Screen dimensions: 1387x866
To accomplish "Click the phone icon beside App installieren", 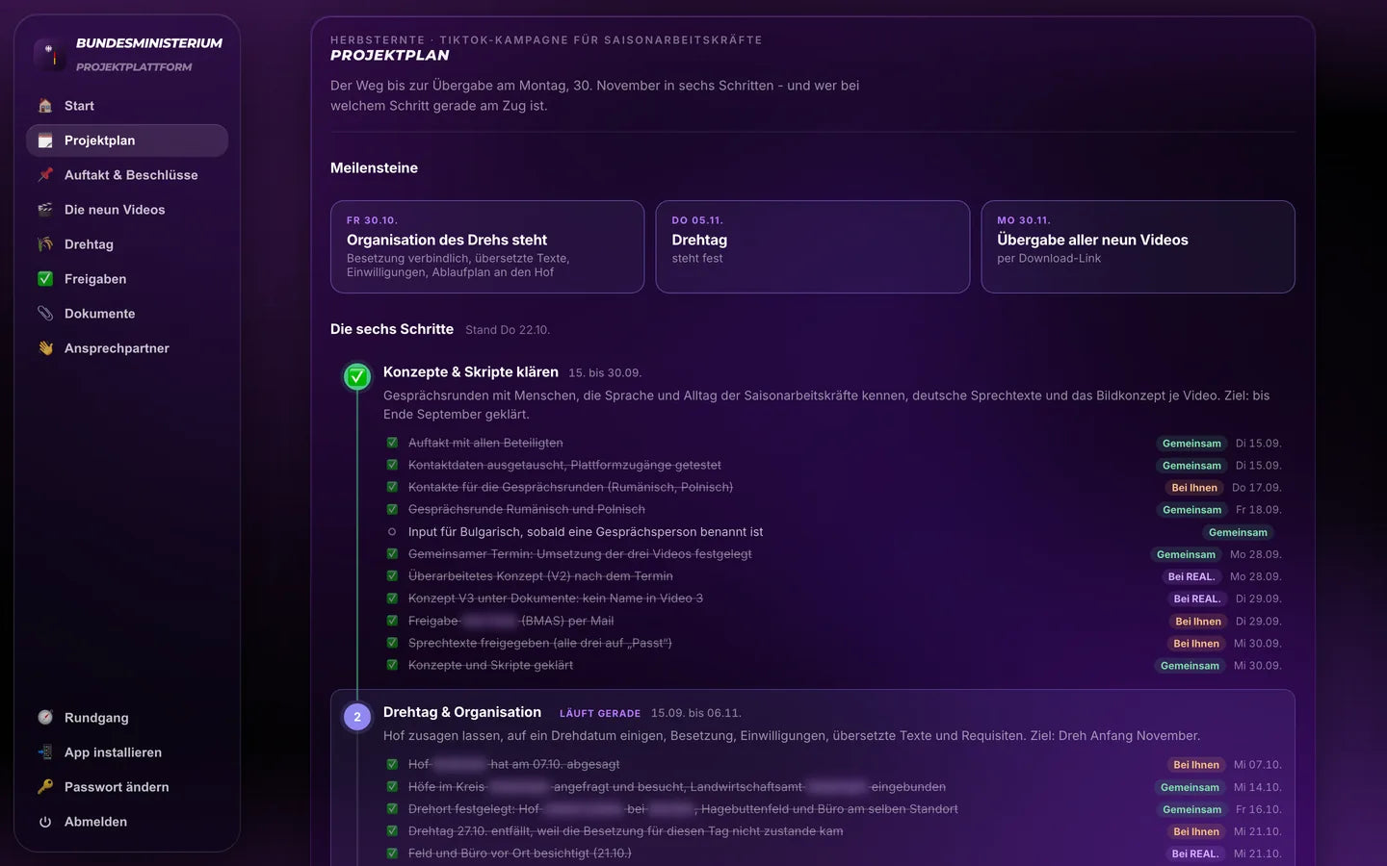I will 45,752.
